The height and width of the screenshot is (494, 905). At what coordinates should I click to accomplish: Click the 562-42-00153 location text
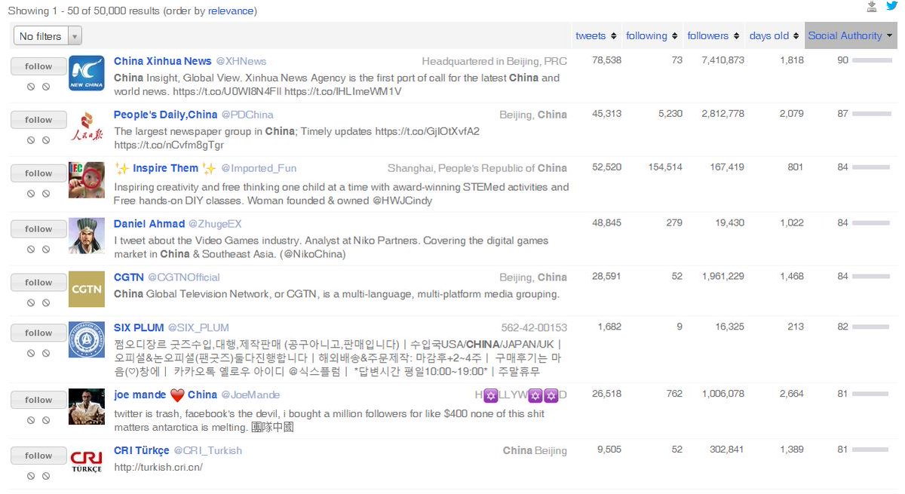pyautogui.click(x=534, y=328)
